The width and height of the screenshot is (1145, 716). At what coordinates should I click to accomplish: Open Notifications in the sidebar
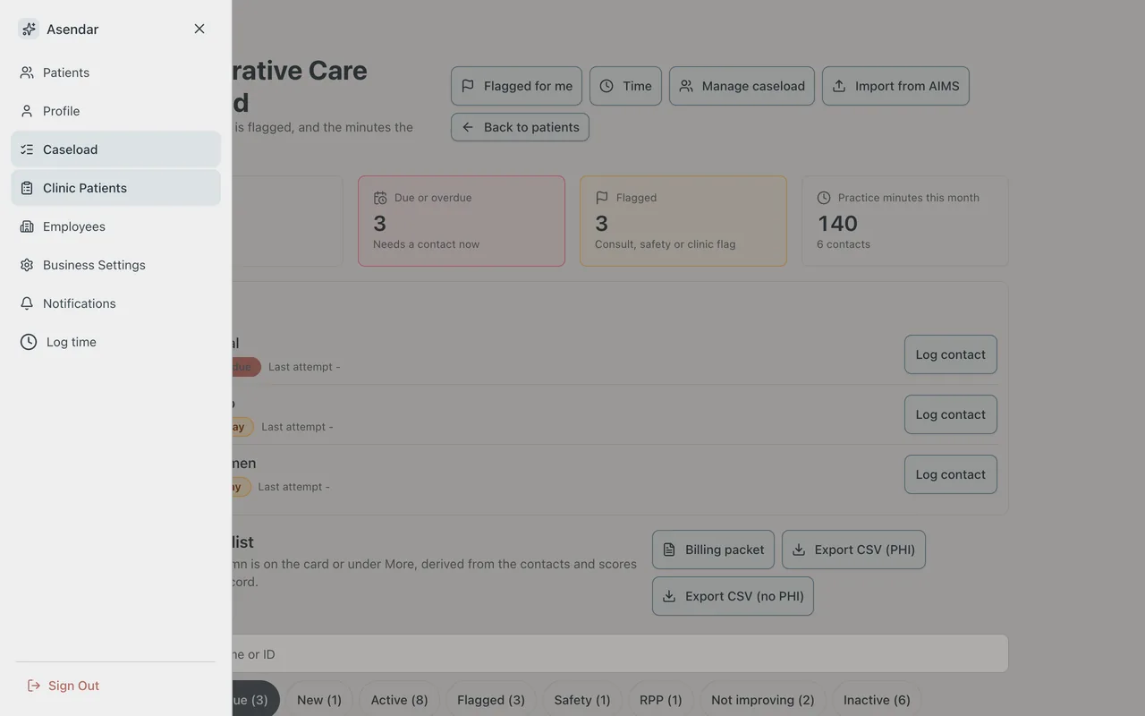(115, 303)
